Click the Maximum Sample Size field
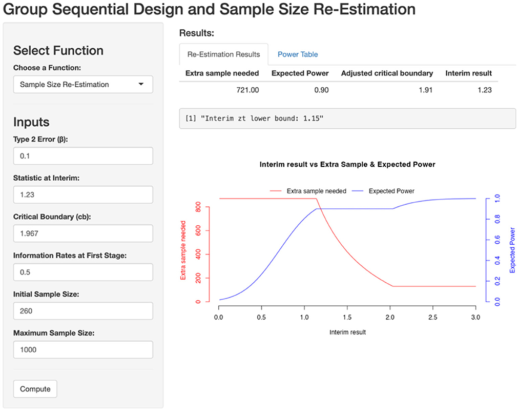Image resolution: width=519 pixels, height=411 pixels. [83, 349]
